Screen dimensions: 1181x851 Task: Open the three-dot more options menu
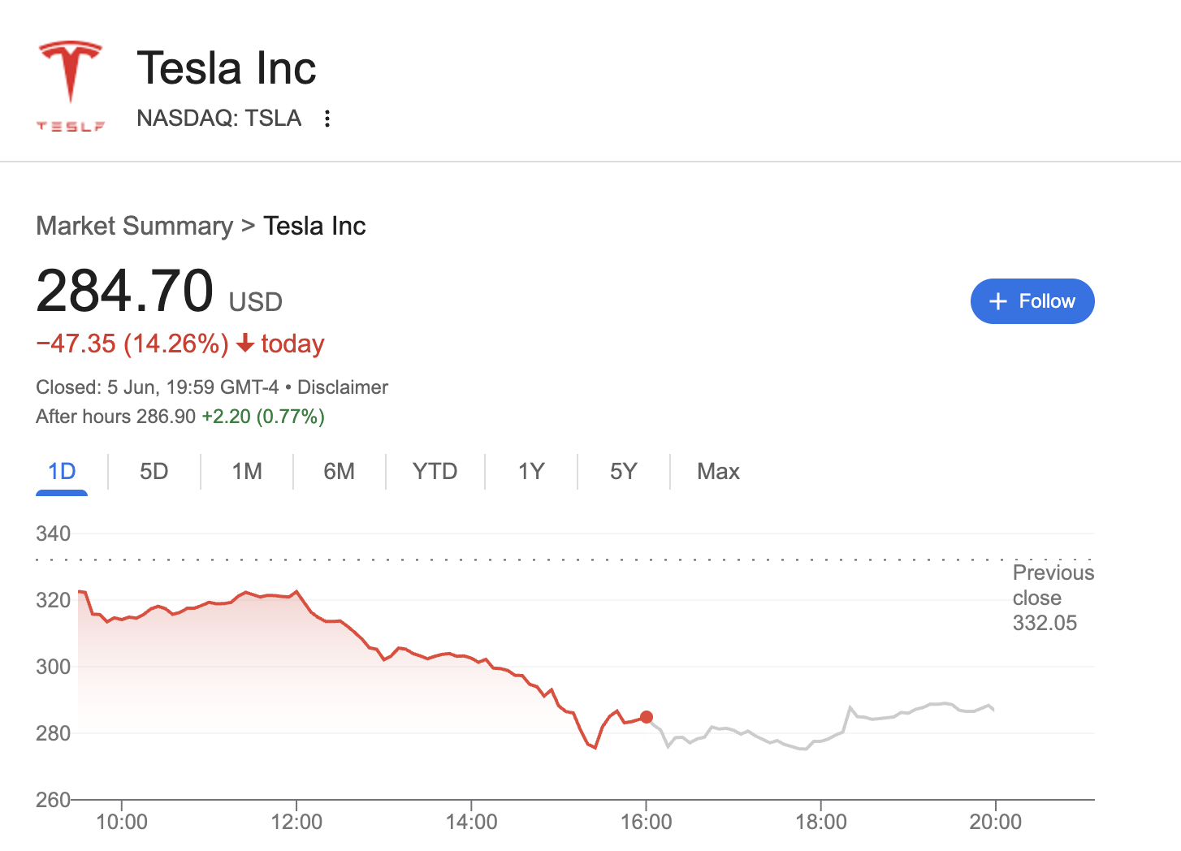coord(327,119)
